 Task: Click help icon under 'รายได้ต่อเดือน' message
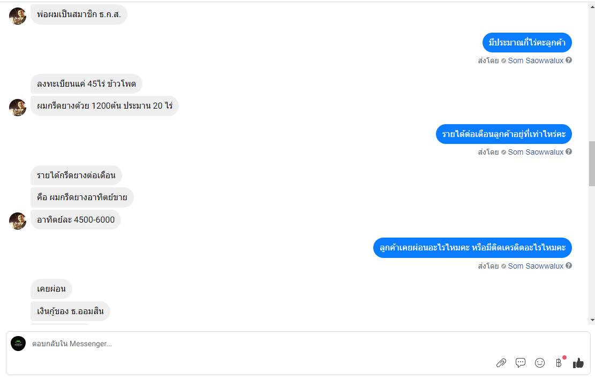568,151
